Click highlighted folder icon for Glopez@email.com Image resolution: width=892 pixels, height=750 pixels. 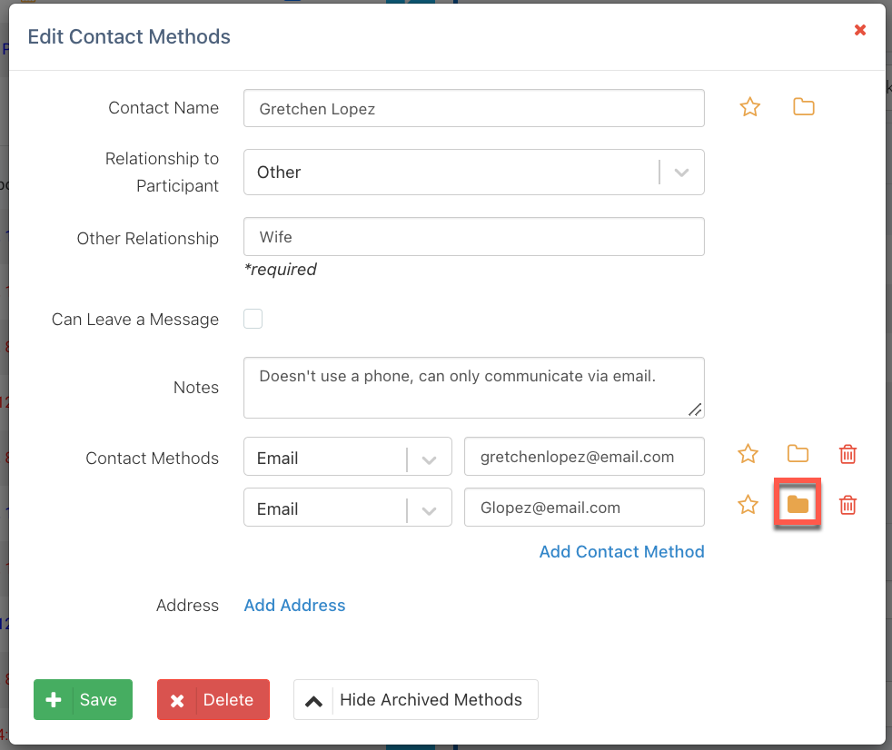click(x=798, y=505)
